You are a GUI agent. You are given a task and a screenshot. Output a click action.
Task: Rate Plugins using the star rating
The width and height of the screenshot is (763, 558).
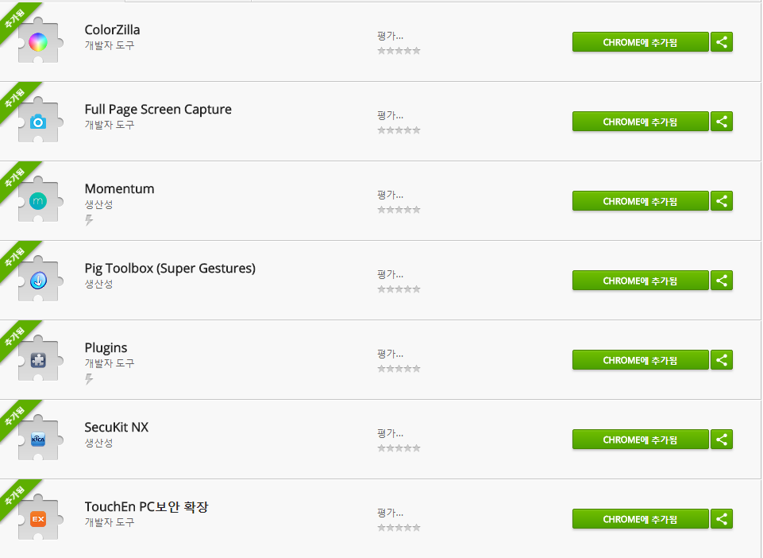tap(399, 369)
